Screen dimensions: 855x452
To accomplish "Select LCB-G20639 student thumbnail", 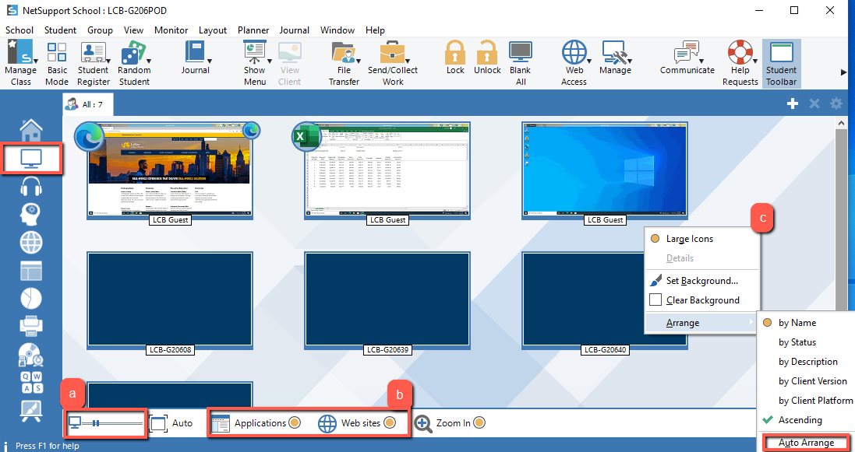I will tap(387, 300).
